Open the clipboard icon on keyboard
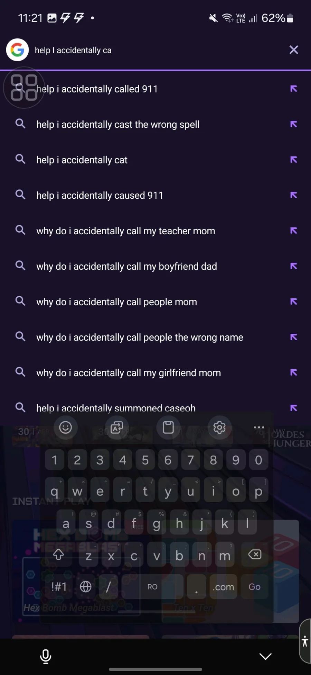Viewport: 311px width, 675px height. pos(168,427)
